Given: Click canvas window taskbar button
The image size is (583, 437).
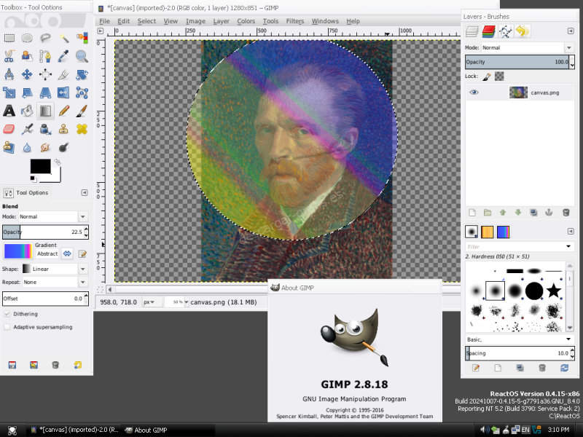Looking at the screenshot, I should click(x=74, y=430).
